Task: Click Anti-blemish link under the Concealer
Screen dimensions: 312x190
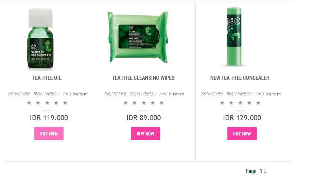Action: [x=268, y=94]
